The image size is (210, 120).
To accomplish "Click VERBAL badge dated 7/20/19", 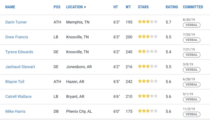I will pos(192,40).
